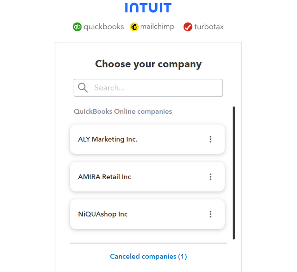Click the red TurboTax checkmark icon

click(x=188, y=27)
